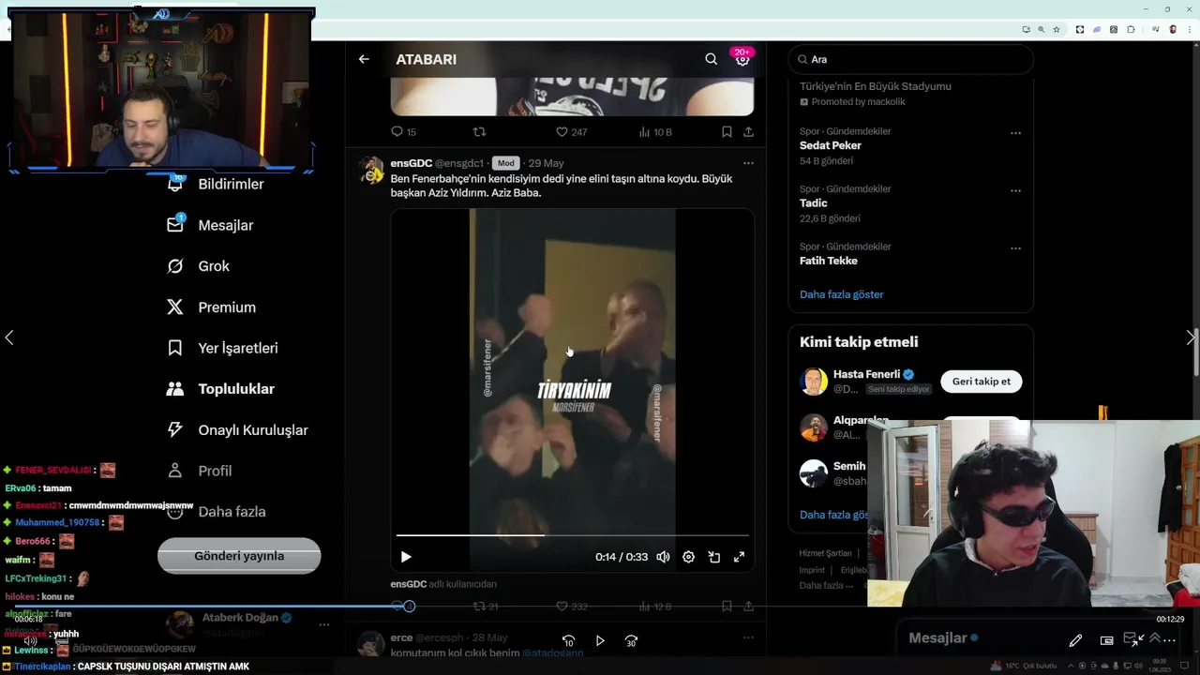Click ensGDC's profile avatar

coord(373,171)
